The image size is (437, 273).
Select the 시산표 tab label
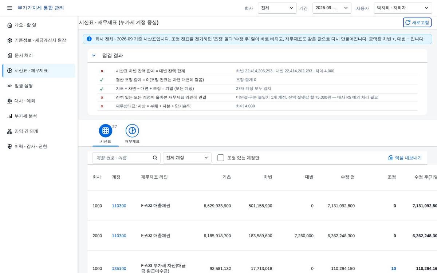pos(106,141)
